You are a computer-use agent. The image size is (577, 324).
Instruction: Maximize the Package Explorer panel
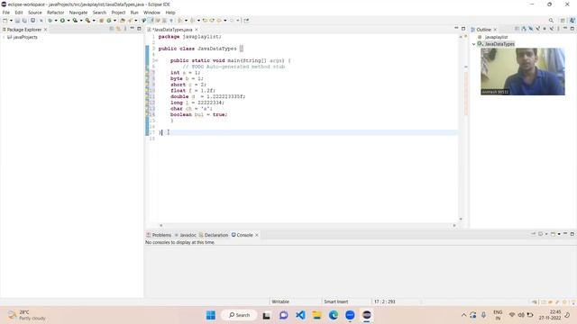click(139, 28)
